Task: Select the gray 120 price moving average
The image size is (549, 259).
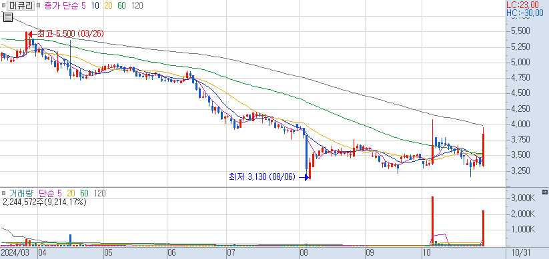Action: pos(137,6)
